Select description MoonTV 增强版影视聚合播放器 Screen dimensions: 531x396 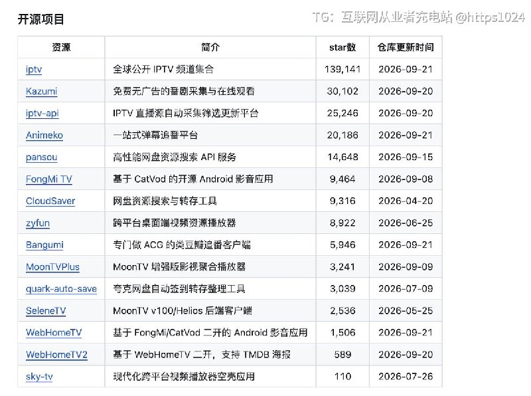(179, 267)
